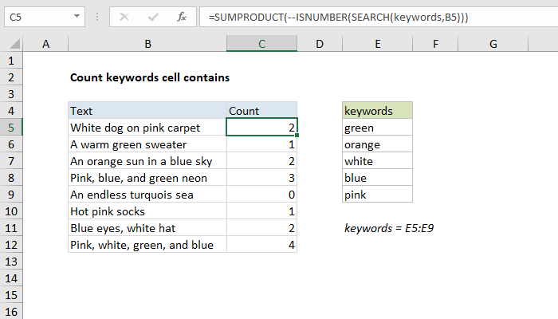Click the active cell C5 count value
The image size is (558, 319).
pos(261,128)
